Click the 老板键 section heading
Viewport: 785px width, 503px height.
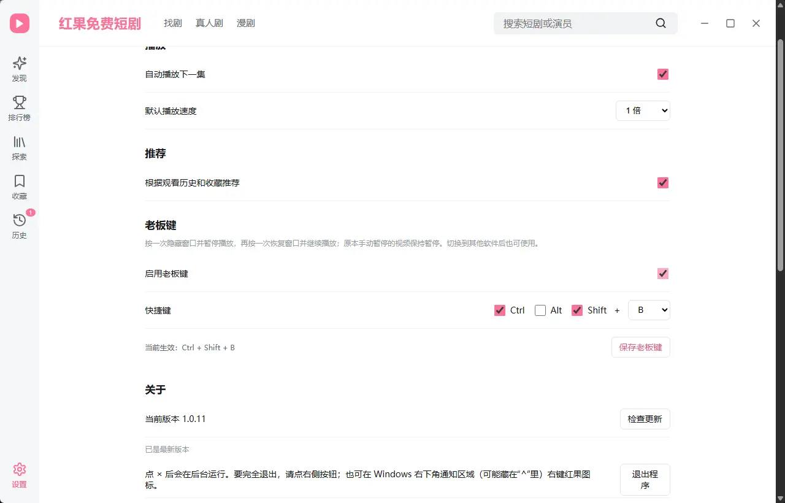[161, 226]
